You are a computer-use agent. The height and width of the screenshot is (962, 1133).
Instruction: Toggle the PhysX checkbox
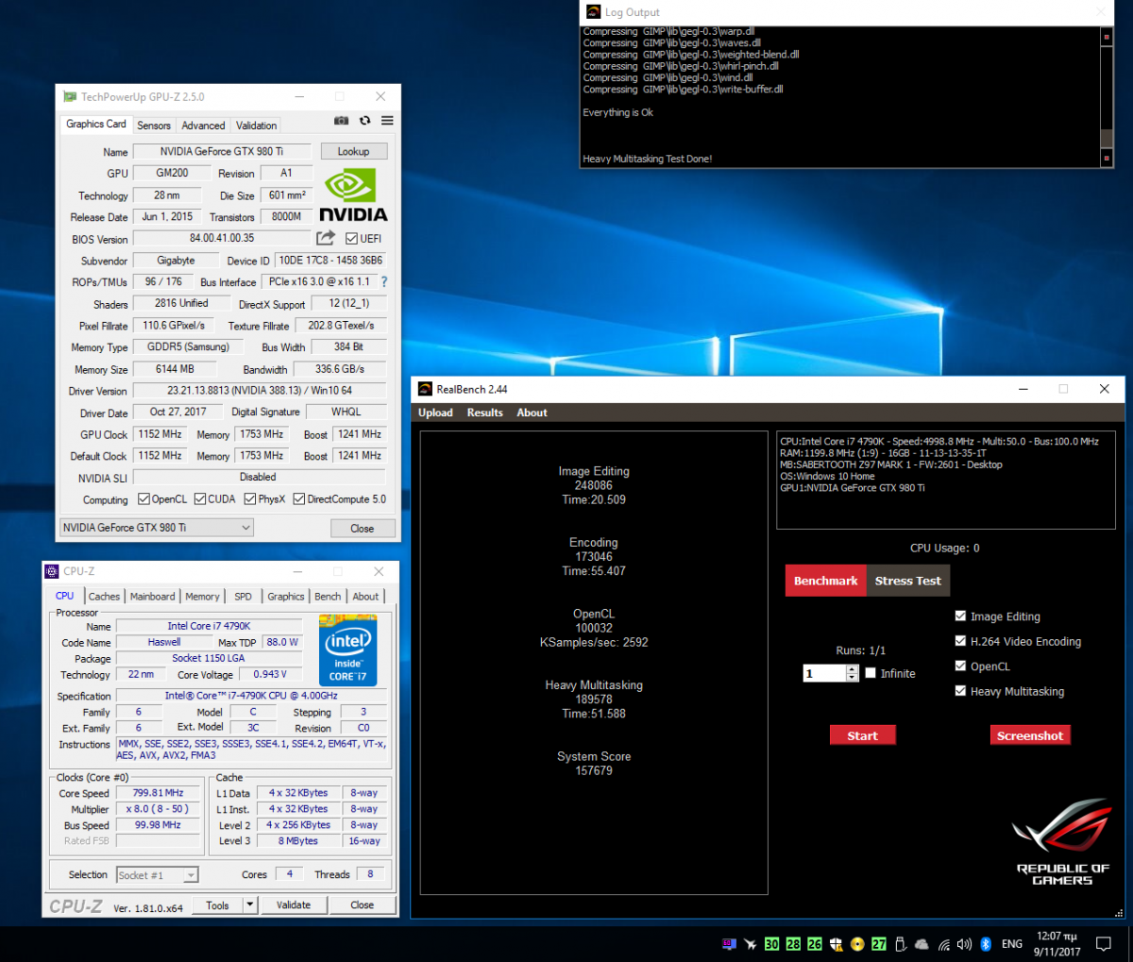(x=250, y=498)
